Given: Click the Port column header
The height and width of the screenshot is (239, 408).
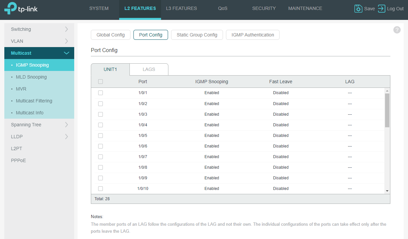Looking at the screenshot, I should tap(143, 82).
